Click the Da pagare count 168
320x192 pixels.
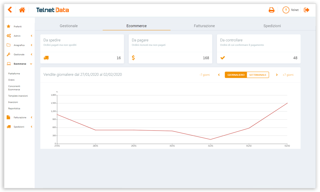pos(206,58)
